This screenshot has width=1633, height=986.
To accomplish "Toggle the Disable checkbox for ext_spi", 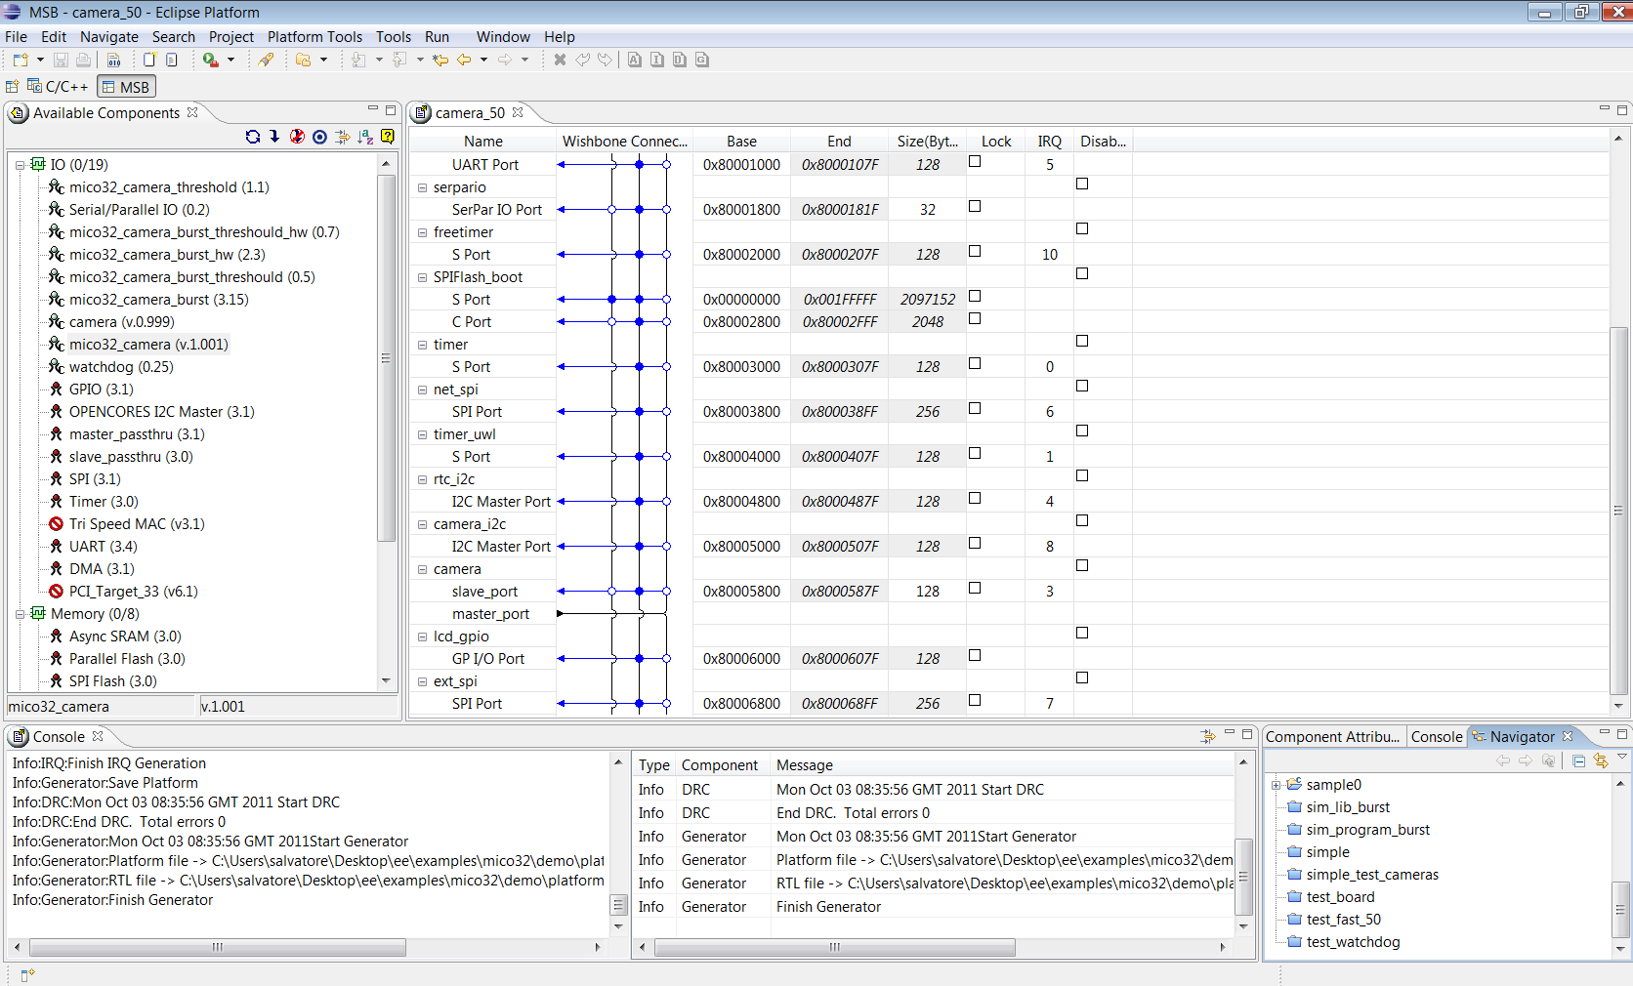I will pyautogui.click(x=1082, y=678).
